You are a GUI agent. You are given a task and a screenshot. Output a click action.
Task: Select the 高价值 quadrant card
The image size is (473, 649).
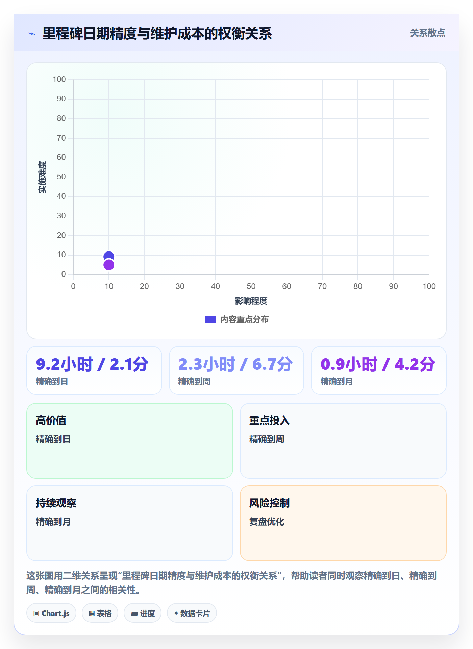click(x=130, y=441)
